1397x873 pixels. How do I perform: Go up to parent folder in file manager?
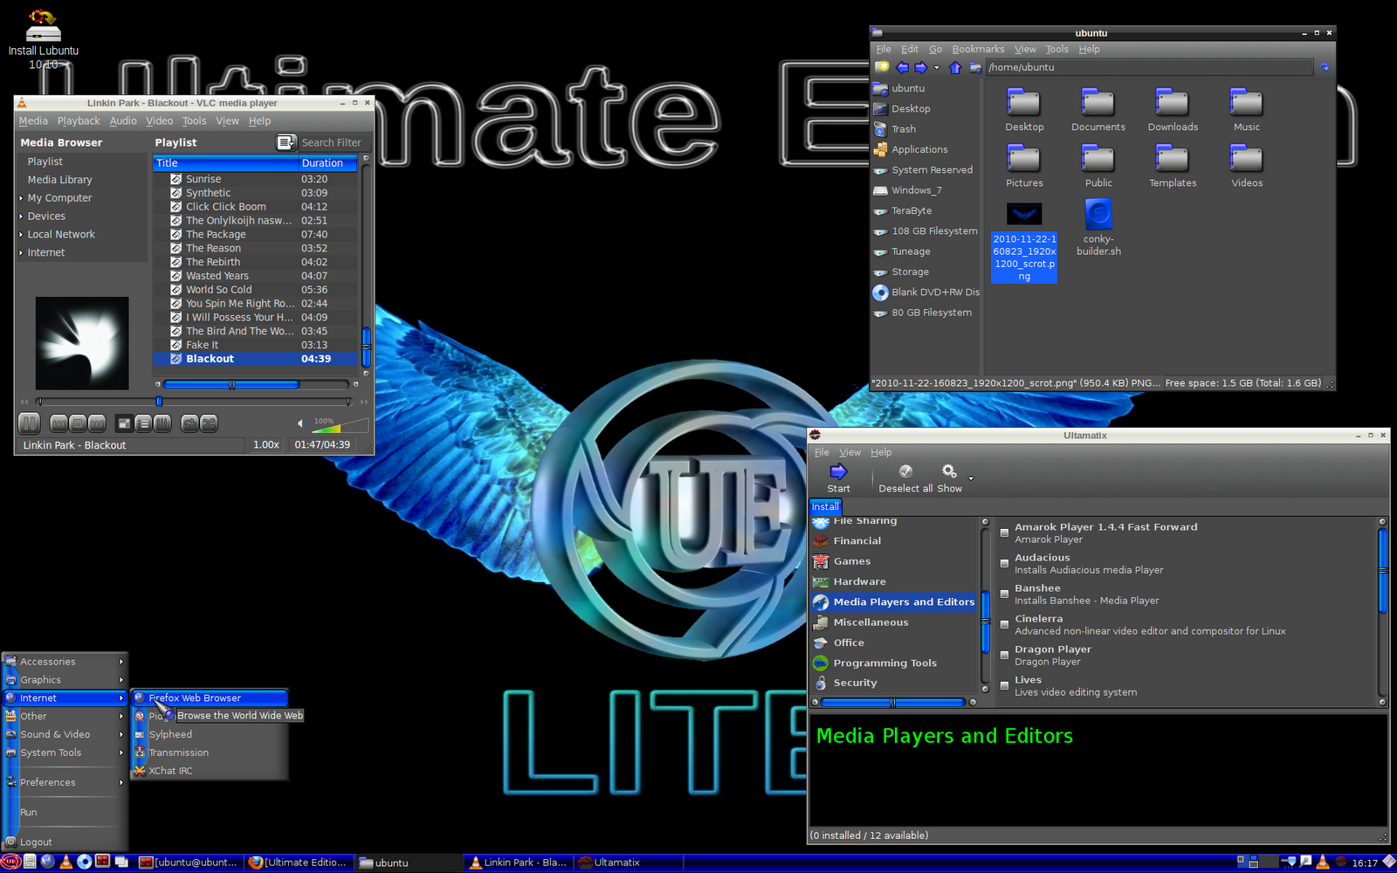pos(955,67)
